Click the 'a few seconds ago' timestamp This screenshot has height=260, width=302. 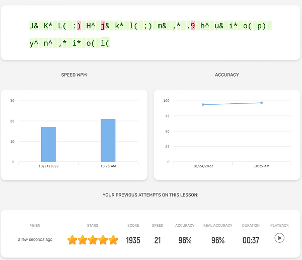[x=35, y=239]
